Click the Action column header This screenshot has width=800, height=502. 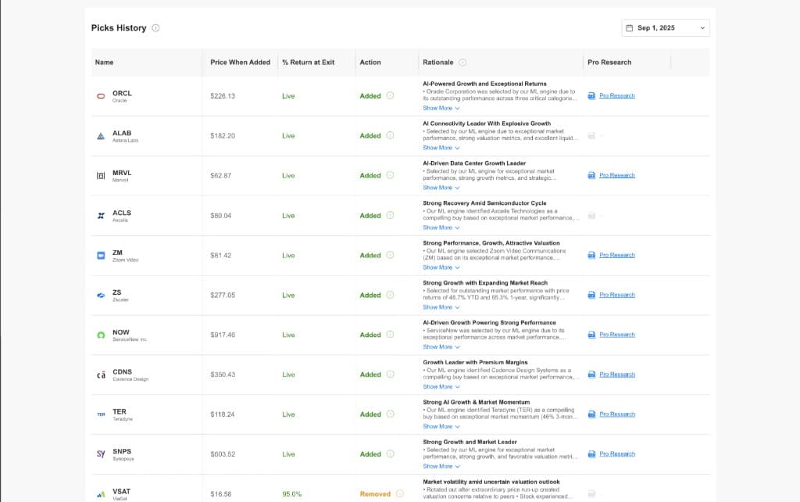click(x=370, y=63)
